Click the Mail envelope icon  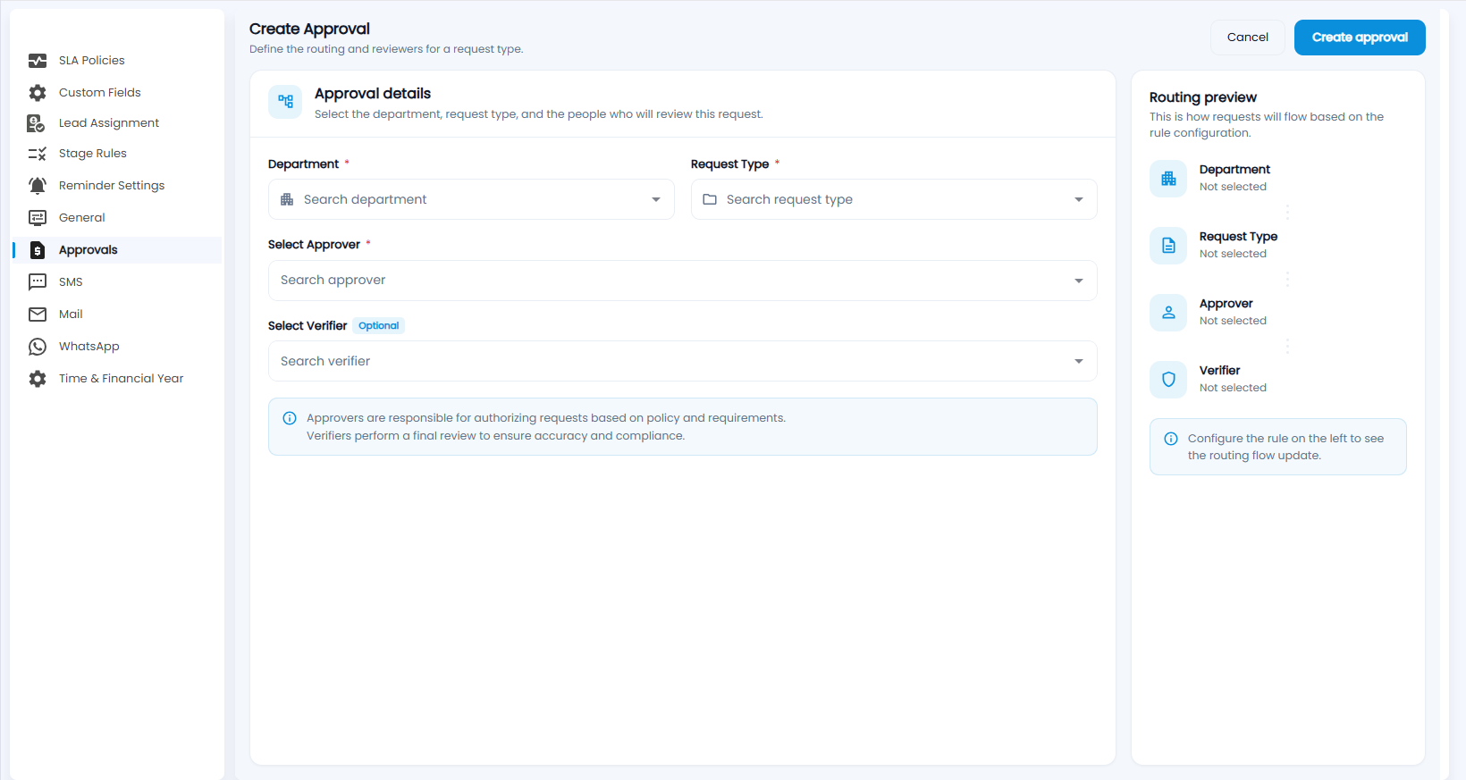coord(38,315)
